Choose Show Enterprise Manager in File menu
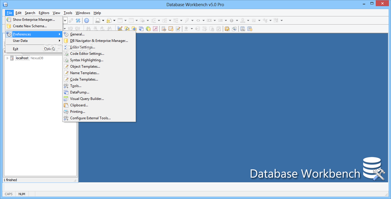Image resolution: width=391 pixels, height=199 pixels. pos(34,20)
